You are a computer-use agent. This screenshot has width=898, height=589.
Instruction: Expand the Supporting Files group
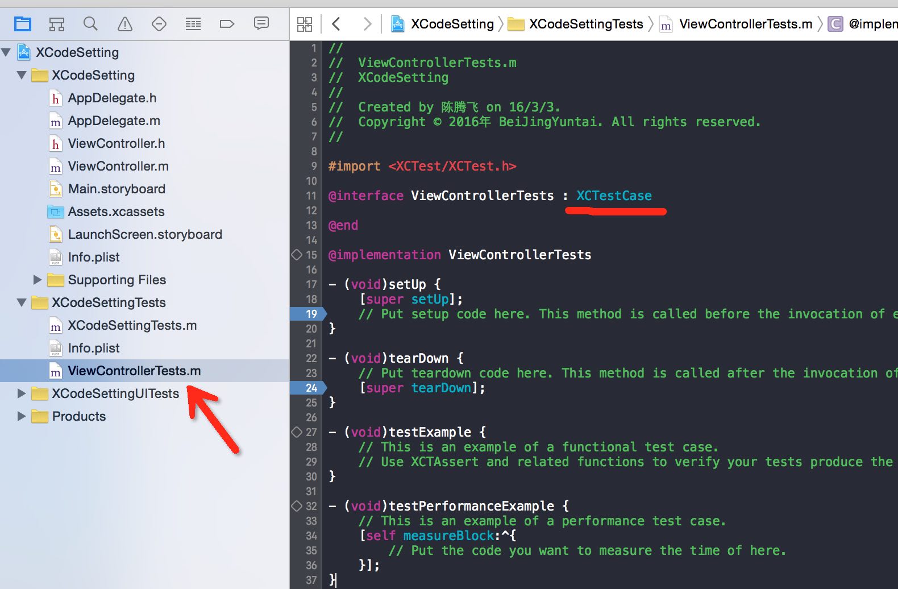click(38, 280)
